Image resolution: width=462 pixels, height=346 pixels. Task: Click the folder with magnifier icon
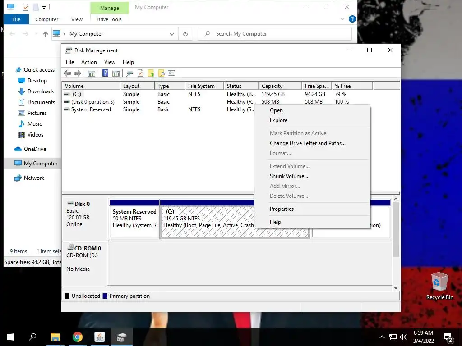pos(161,73)
